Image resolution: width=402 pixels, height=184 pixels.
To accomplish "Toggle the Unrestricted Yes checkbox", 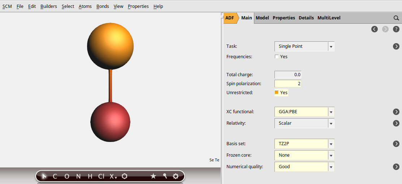I will (x=277, y=93).
